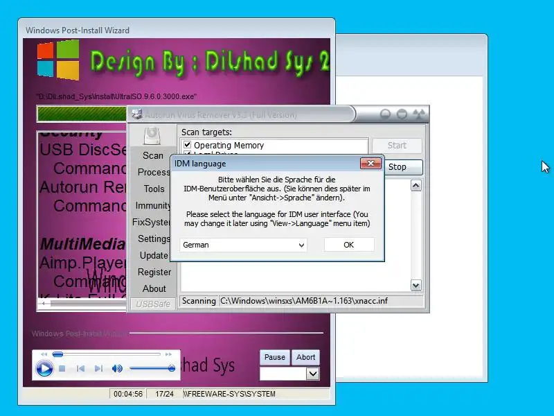Image resolution: width=554 pixels, height=416 pixels.
Task: Go to the Update section
Action: (x=154, y=255)
